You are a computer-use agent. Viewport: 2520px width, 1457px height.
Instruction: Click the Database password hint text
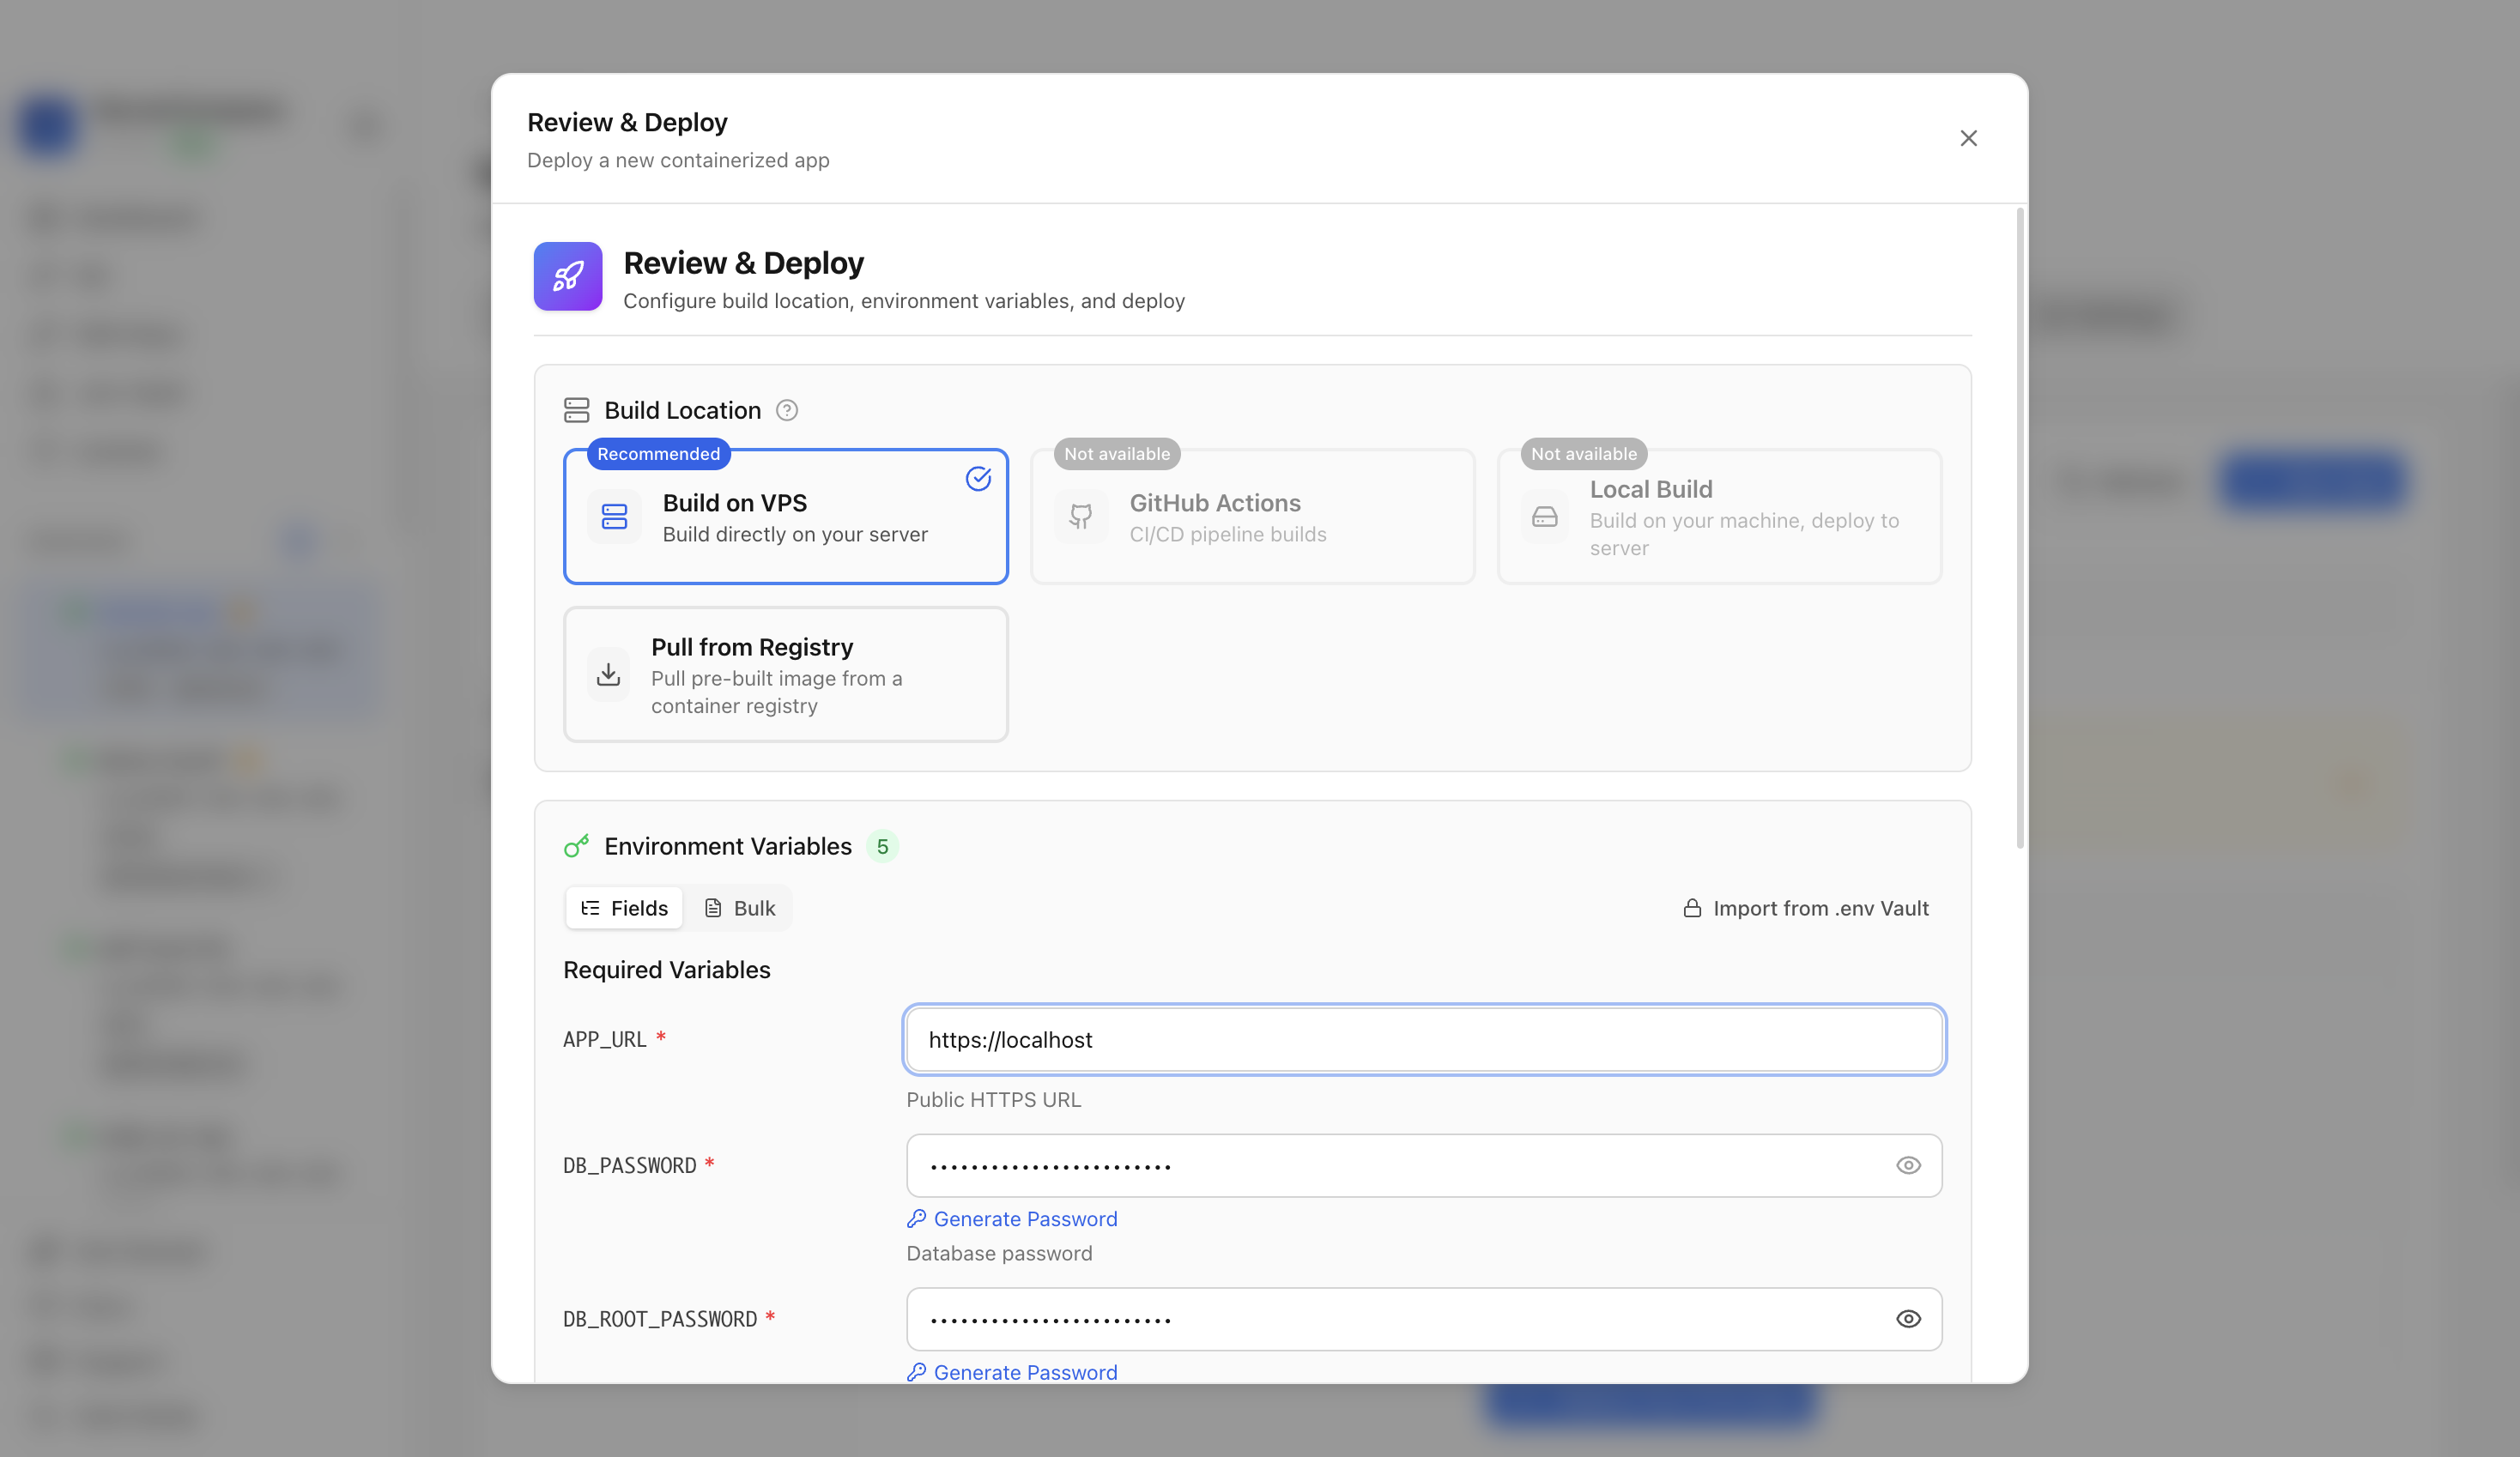[999, 1253]
